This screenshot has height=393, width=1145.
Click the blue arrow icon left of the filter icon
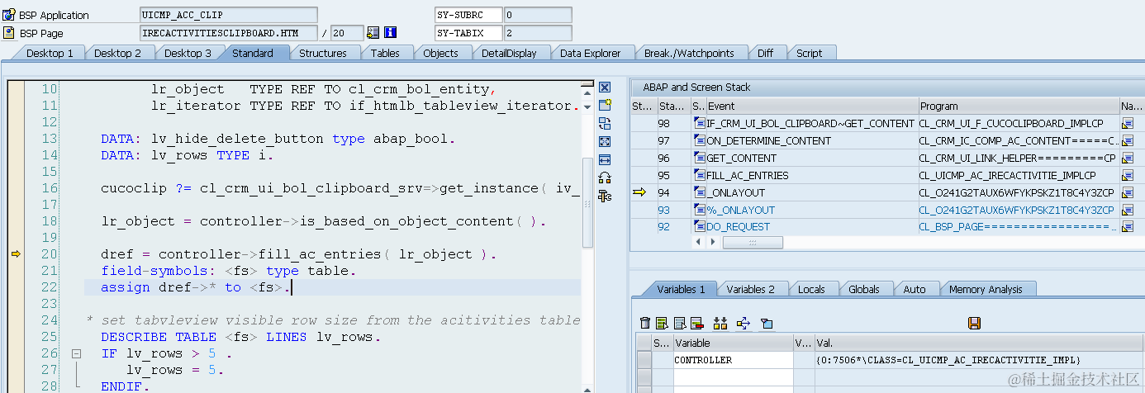click(x=742, y=323)
